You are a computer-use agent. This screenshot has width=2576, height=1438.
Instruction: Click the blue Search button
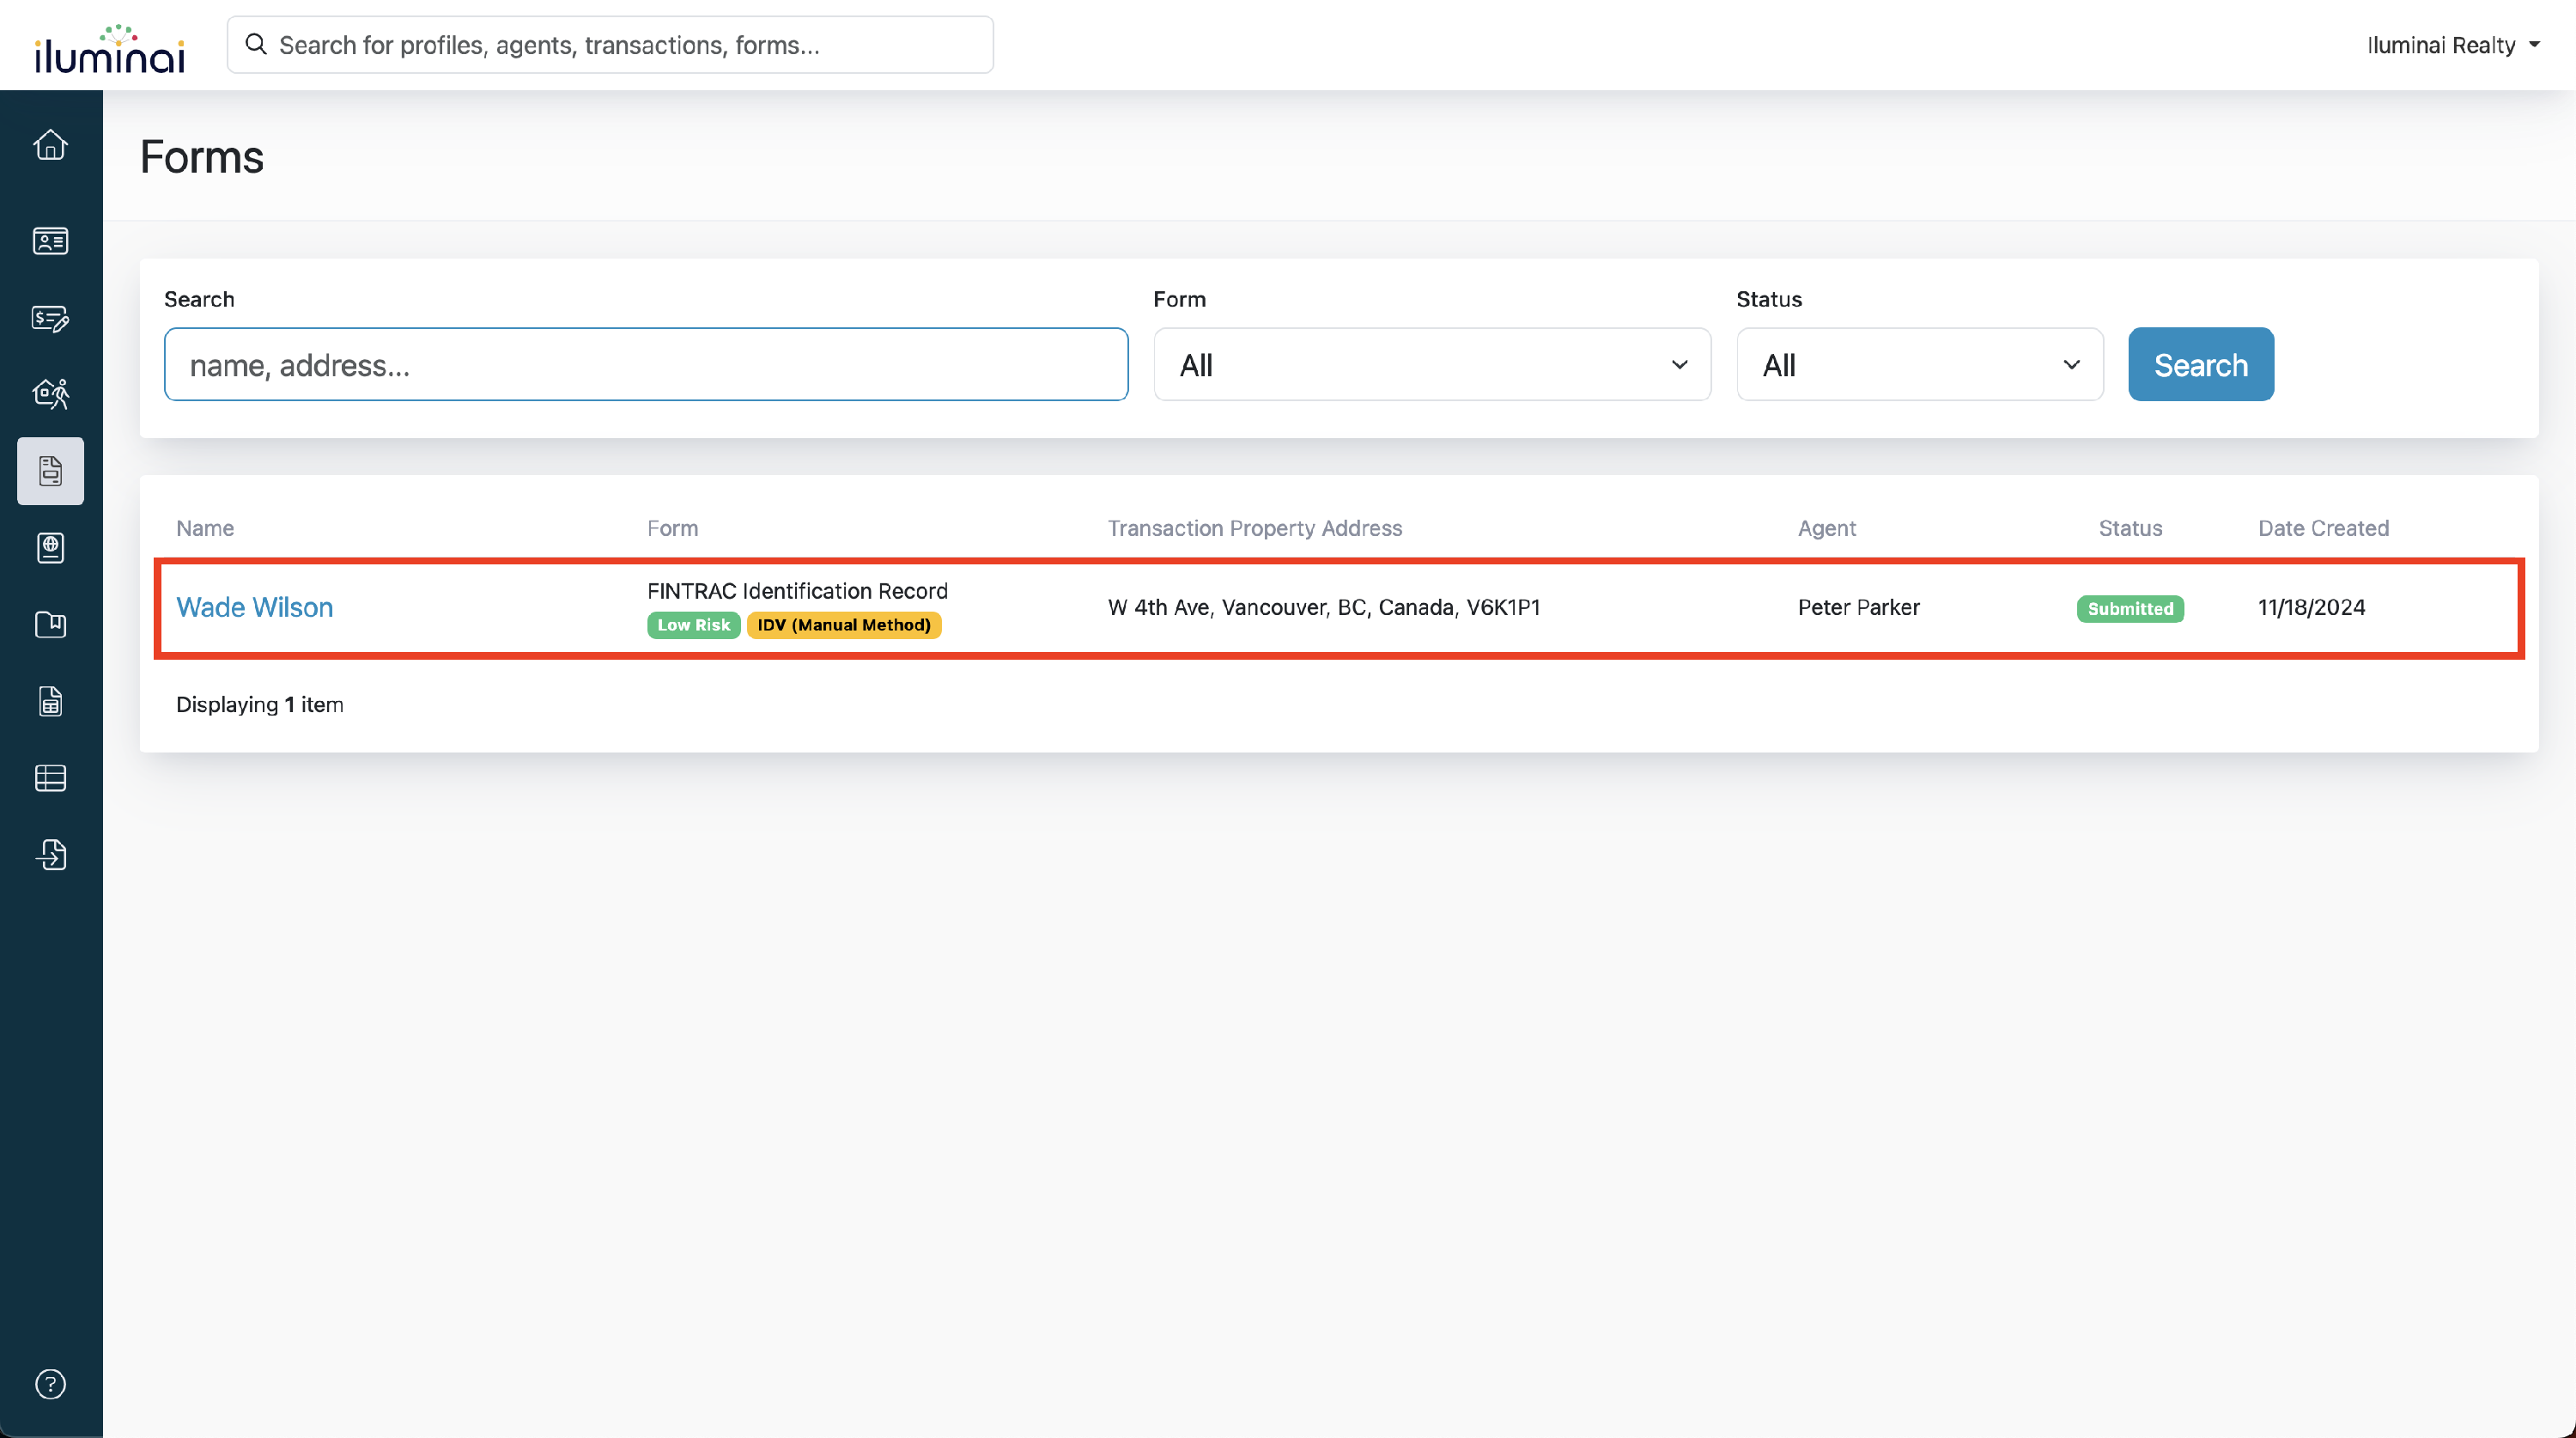pos(2200,364)
